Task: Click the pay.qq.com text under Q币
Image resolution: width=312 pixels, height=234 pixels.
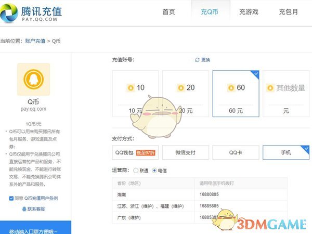Action: (33, 109)
